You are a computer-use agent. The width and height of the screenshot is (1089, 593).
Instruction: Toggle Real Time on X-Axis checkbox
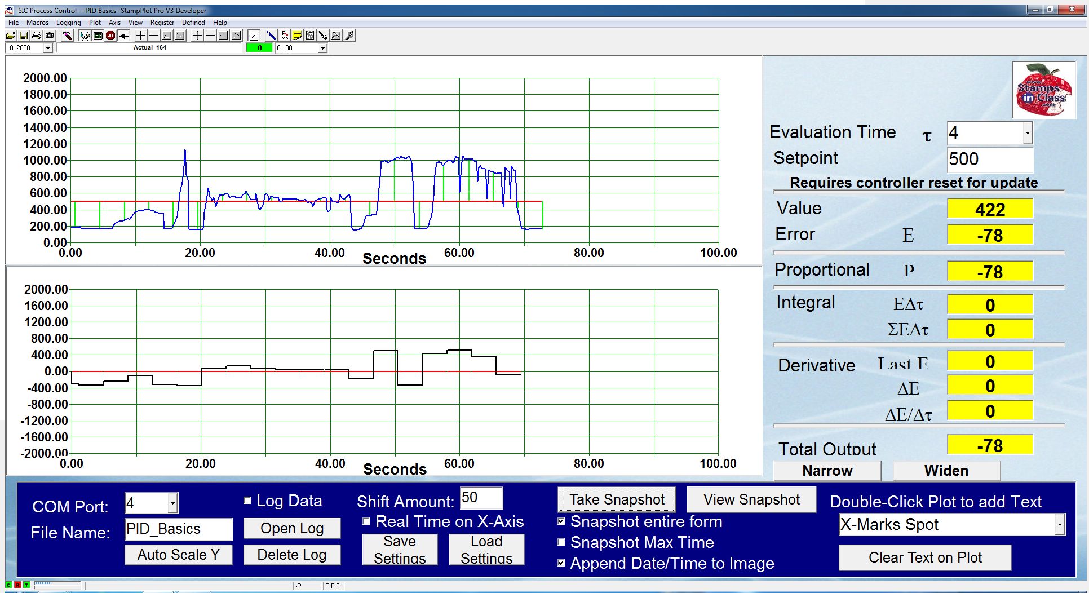point(366,521)
